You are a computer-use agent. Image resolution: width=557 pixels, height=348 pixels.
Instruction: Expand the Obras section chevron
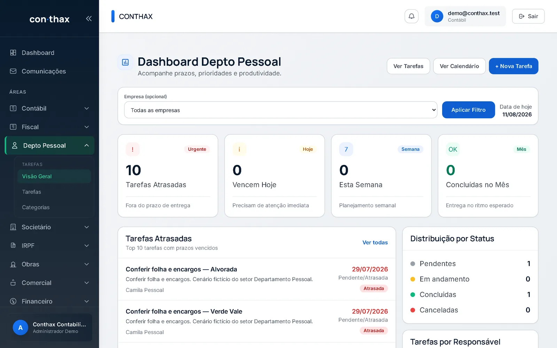pos(87,264)
